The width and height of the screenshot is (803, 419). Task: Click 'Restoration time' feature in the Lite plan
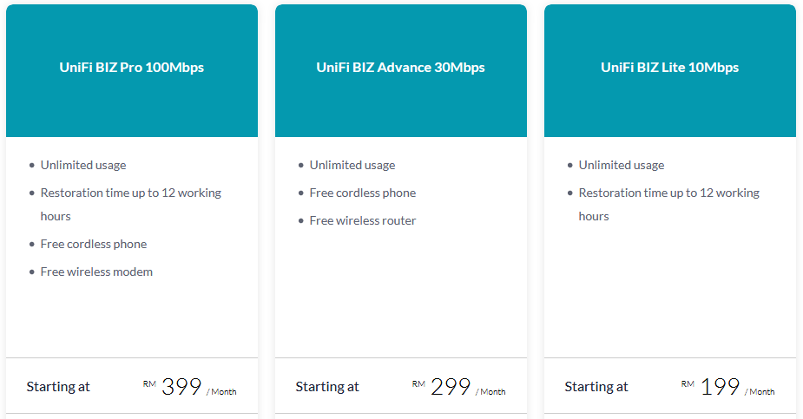coord(668,204)
